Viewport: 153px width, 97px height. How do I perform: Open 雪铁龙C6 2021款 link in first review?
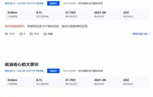click(24, 3)
